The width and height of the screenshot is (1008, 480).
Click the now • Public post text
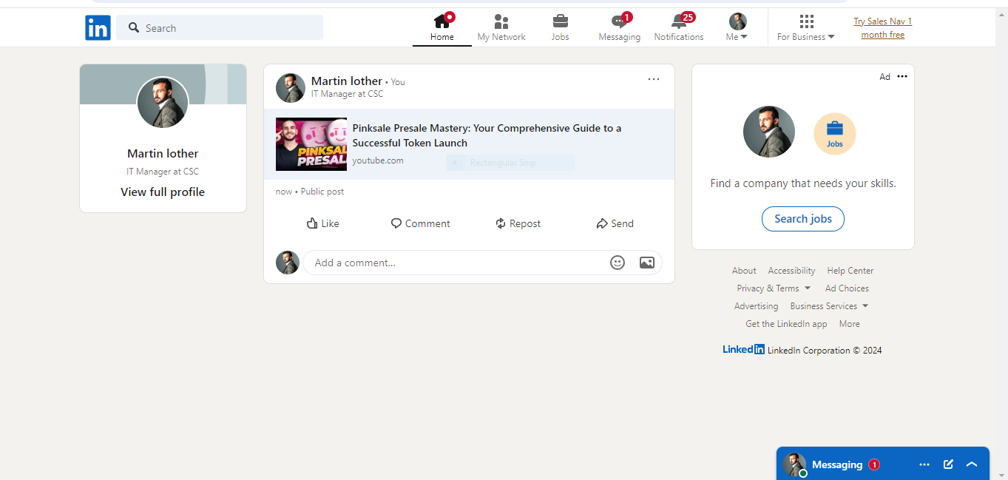coord(310,192)
